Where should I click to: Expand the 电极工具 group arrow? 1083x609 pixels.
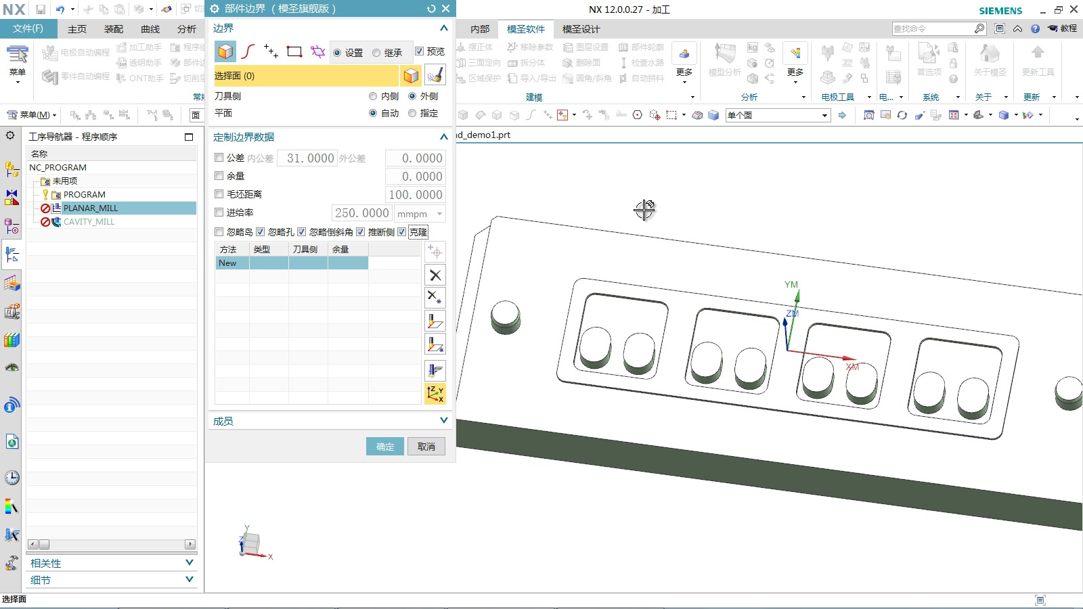tap(869, 97)
